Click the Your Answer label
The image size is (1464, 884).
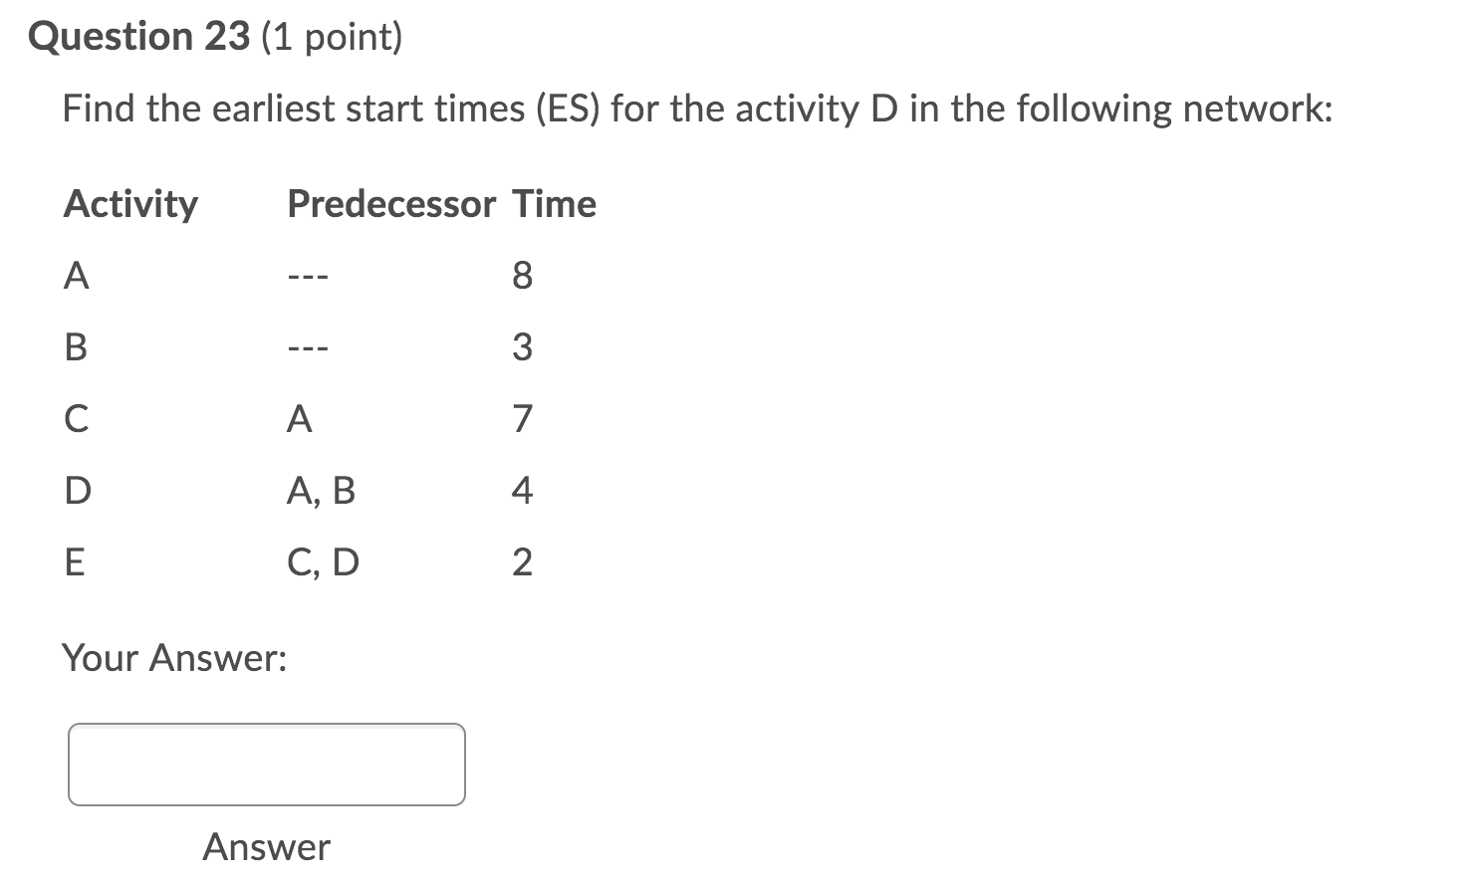pyautogui.click(x=174, y=657)
